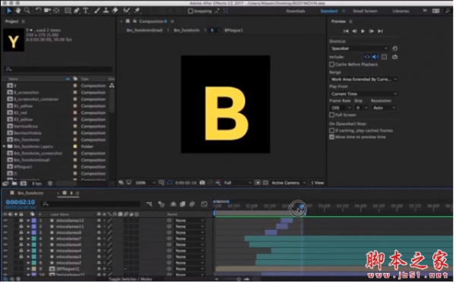
Task: Take a snapshot with camera icon
Action: pyautogui.click(x=202, y=183)
